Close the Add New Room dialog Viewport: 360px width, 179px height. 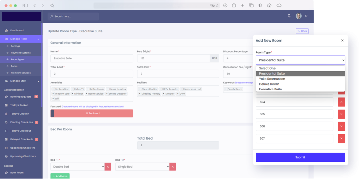pos(342,40)
